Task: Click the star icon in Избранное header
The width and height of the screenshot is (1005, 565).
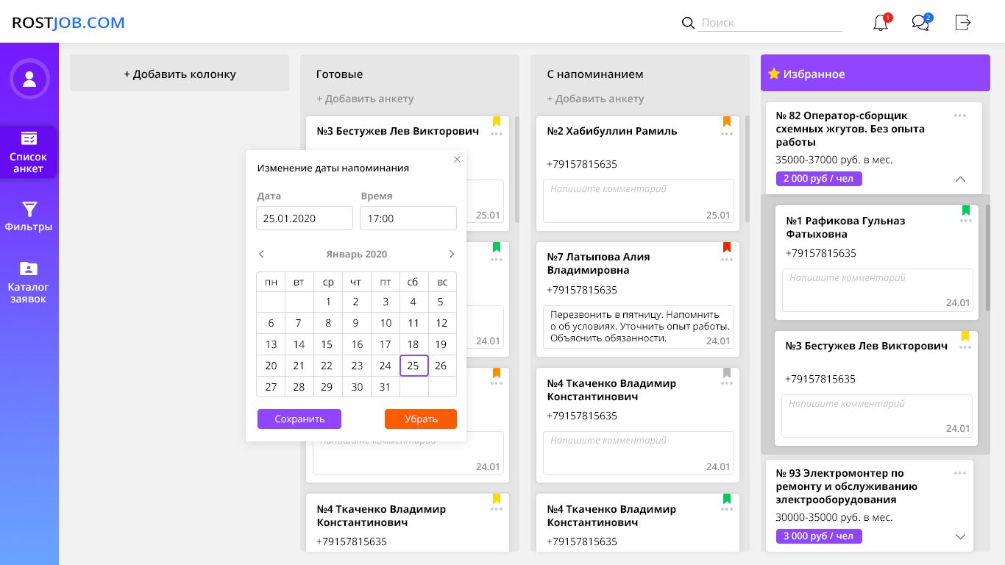Action: [773, 74]
